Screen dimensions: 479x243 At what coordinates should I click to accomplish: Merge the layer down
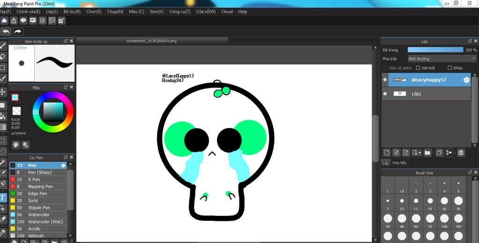tap(449, 153)
